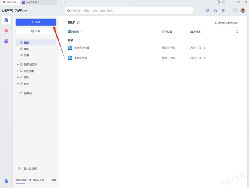Open the 共享 shared files section
Screen dimensions: 249x188
click(27, 55)
